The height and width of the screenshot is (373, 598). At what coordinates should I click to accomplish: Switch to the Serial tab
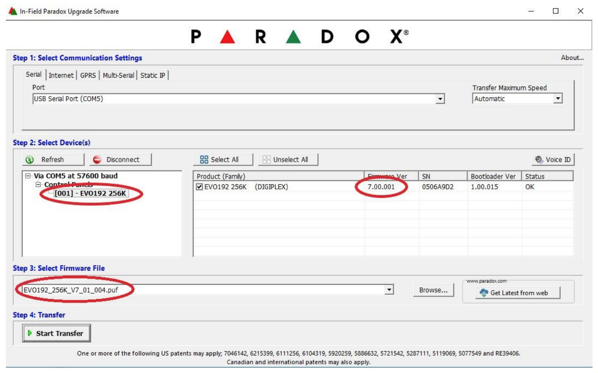33,74
